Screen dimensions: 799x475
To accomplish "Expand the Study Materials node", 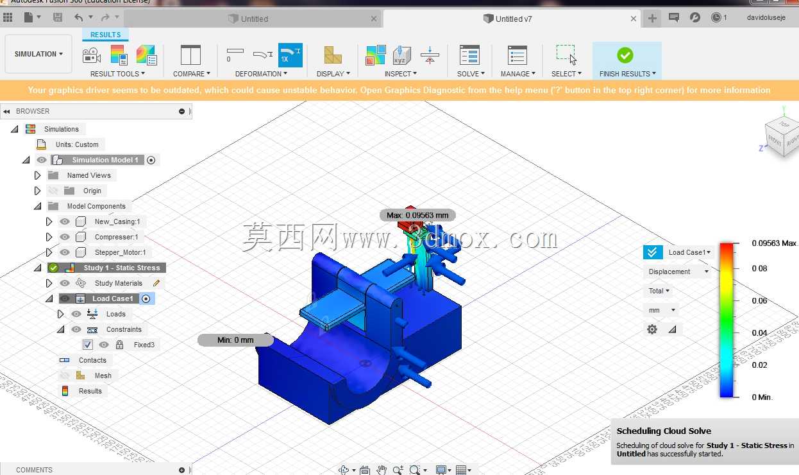I will [49, 283].
